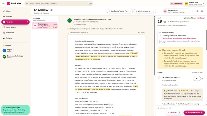207x116 pixels.
Task: Click the Found in paper check tag
Action: point(171,91)
